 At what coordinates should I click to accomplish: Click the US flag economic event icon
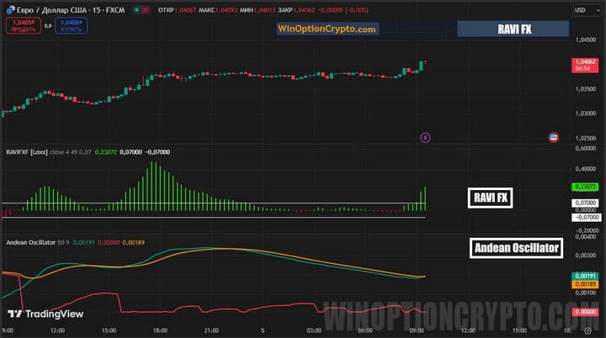(553, 137)
